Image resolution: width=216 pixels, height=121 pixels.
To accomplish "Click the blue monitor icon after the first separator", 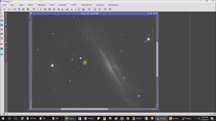I will click(x=89, y=9).
